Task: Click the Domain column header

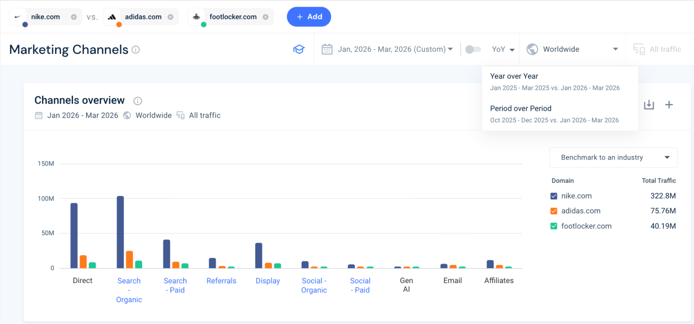Action: tap(563, 181)
